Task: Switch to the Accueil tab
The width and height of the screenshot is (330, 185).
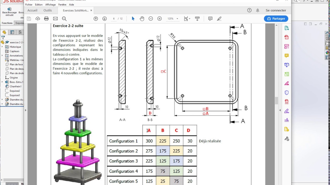Action: point(32,10)
